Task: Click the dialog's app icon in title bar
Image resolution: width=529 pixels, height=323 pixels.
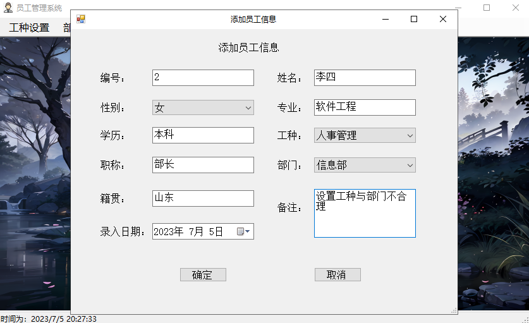Action: [x=80, y=19]
